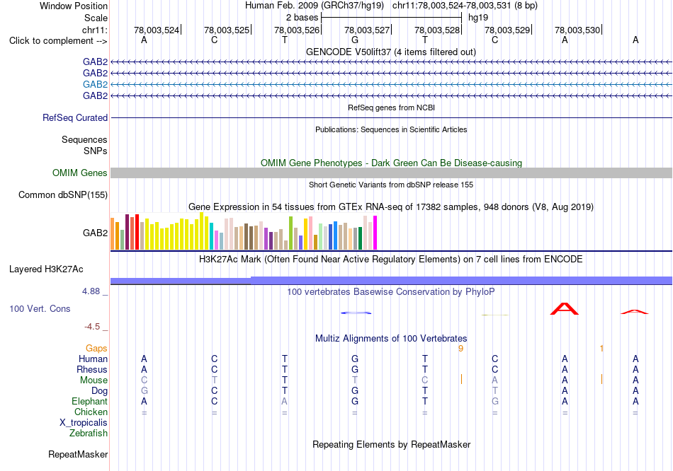Open the OMIM Genes track label
Viewport: 673px width, 471px height.
[79, 173]
